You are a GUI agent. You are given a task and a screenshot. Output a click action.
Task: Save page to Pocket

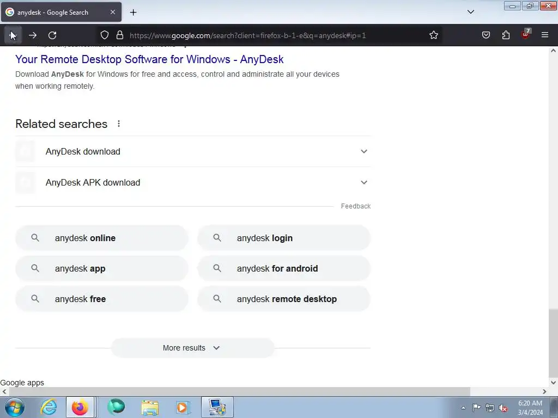pos(486,35)
